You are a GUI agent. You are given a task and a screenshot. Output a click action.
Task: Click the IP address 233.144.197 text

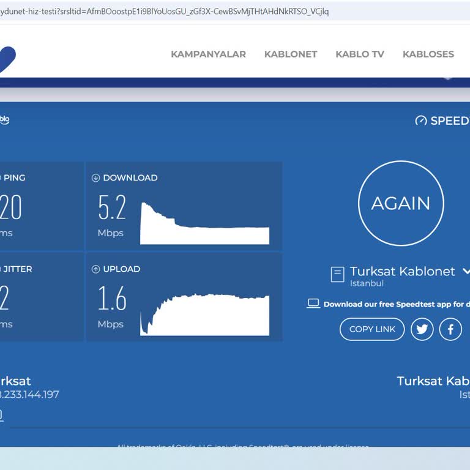pyautogui.click(x=29, y=394)
